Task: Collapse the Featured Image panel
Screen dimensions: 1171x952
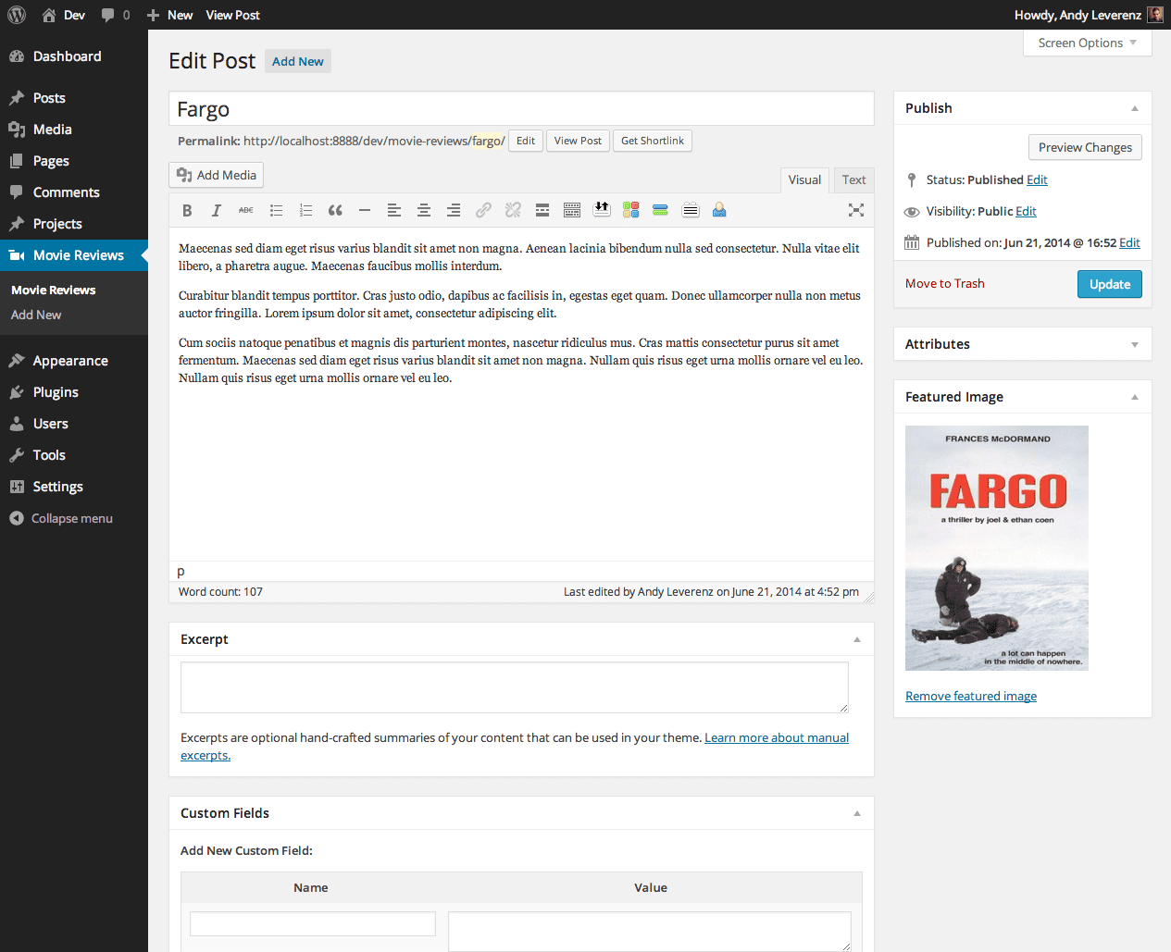Action: [1135, 397]
